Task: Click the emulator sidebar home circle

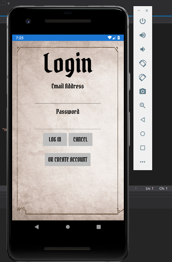Action: point(143,134)
